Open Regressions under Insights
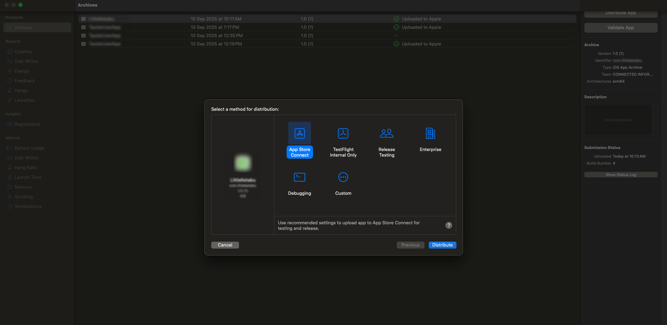Screen dimensions: 667x325 27,124
